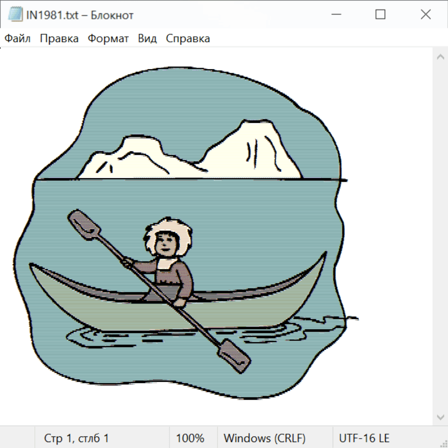Viewport: 448px width, 448px height.
Task: Click the scroll up arrow
Action: 440,57
